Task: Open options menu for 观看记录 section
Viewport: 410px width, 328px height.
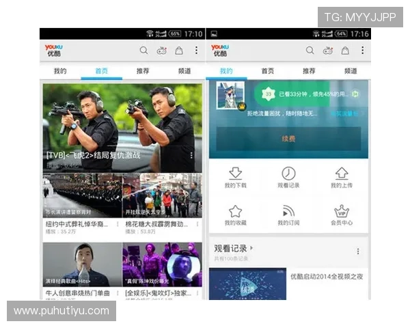Action: point(358,251)
